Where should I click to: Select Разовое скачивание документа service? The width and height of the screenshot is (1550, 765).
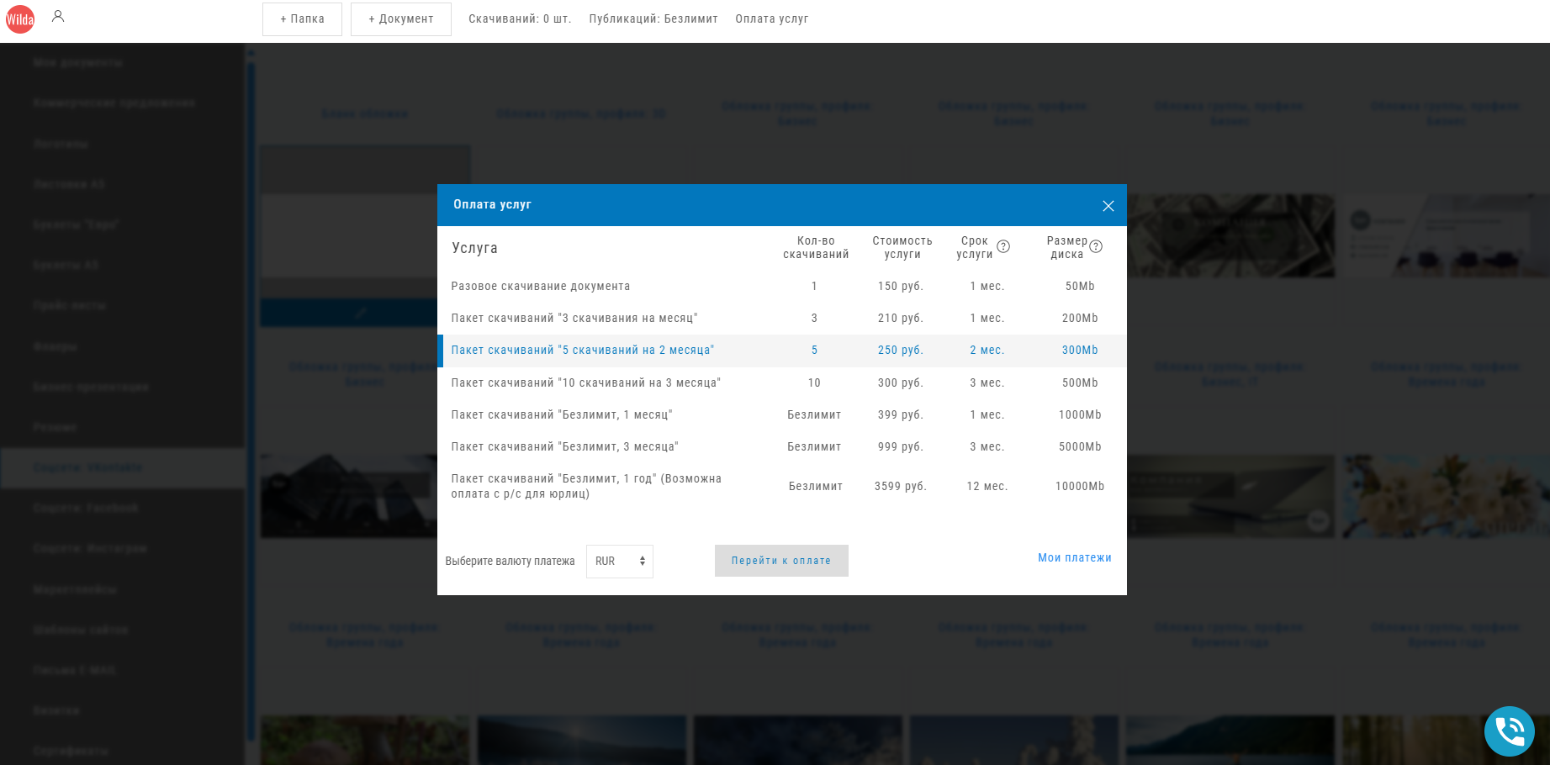[x=782, y=287]
